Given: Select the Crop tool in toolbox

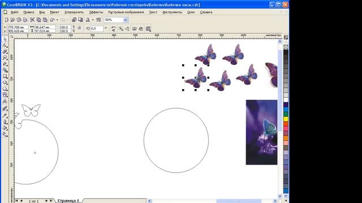Looking at the screenshot, I should point(5,51).
